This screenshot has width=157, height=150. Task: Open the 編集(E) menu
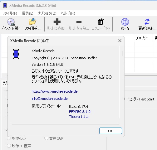[27, 13]
